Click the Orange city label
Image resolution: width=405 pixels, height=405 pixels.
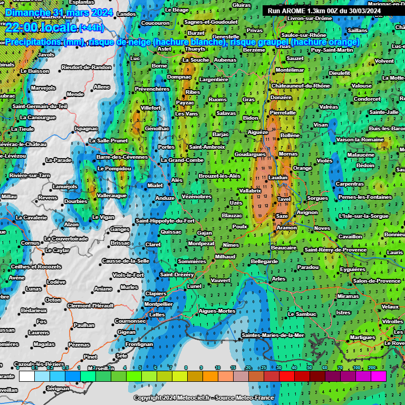(302, 168)
